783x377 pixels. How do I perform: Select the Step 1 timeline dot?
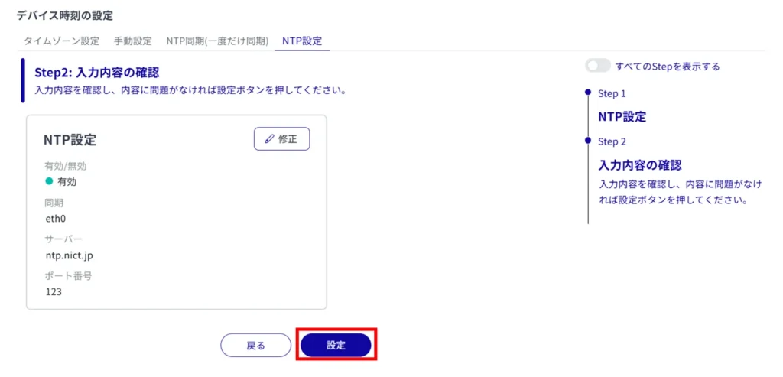pos(587,93)
